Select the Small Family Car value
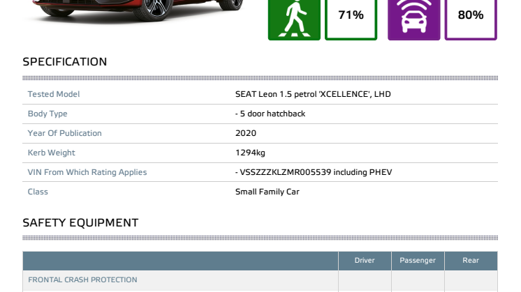Viewport: 521px width, 292px height. pyautogui.click(x=267, y=192)
